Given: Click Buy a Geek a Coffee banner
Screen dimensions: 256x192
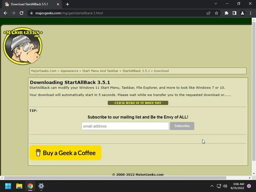Looking at the screenshot, I should click(x=65, y=153).
